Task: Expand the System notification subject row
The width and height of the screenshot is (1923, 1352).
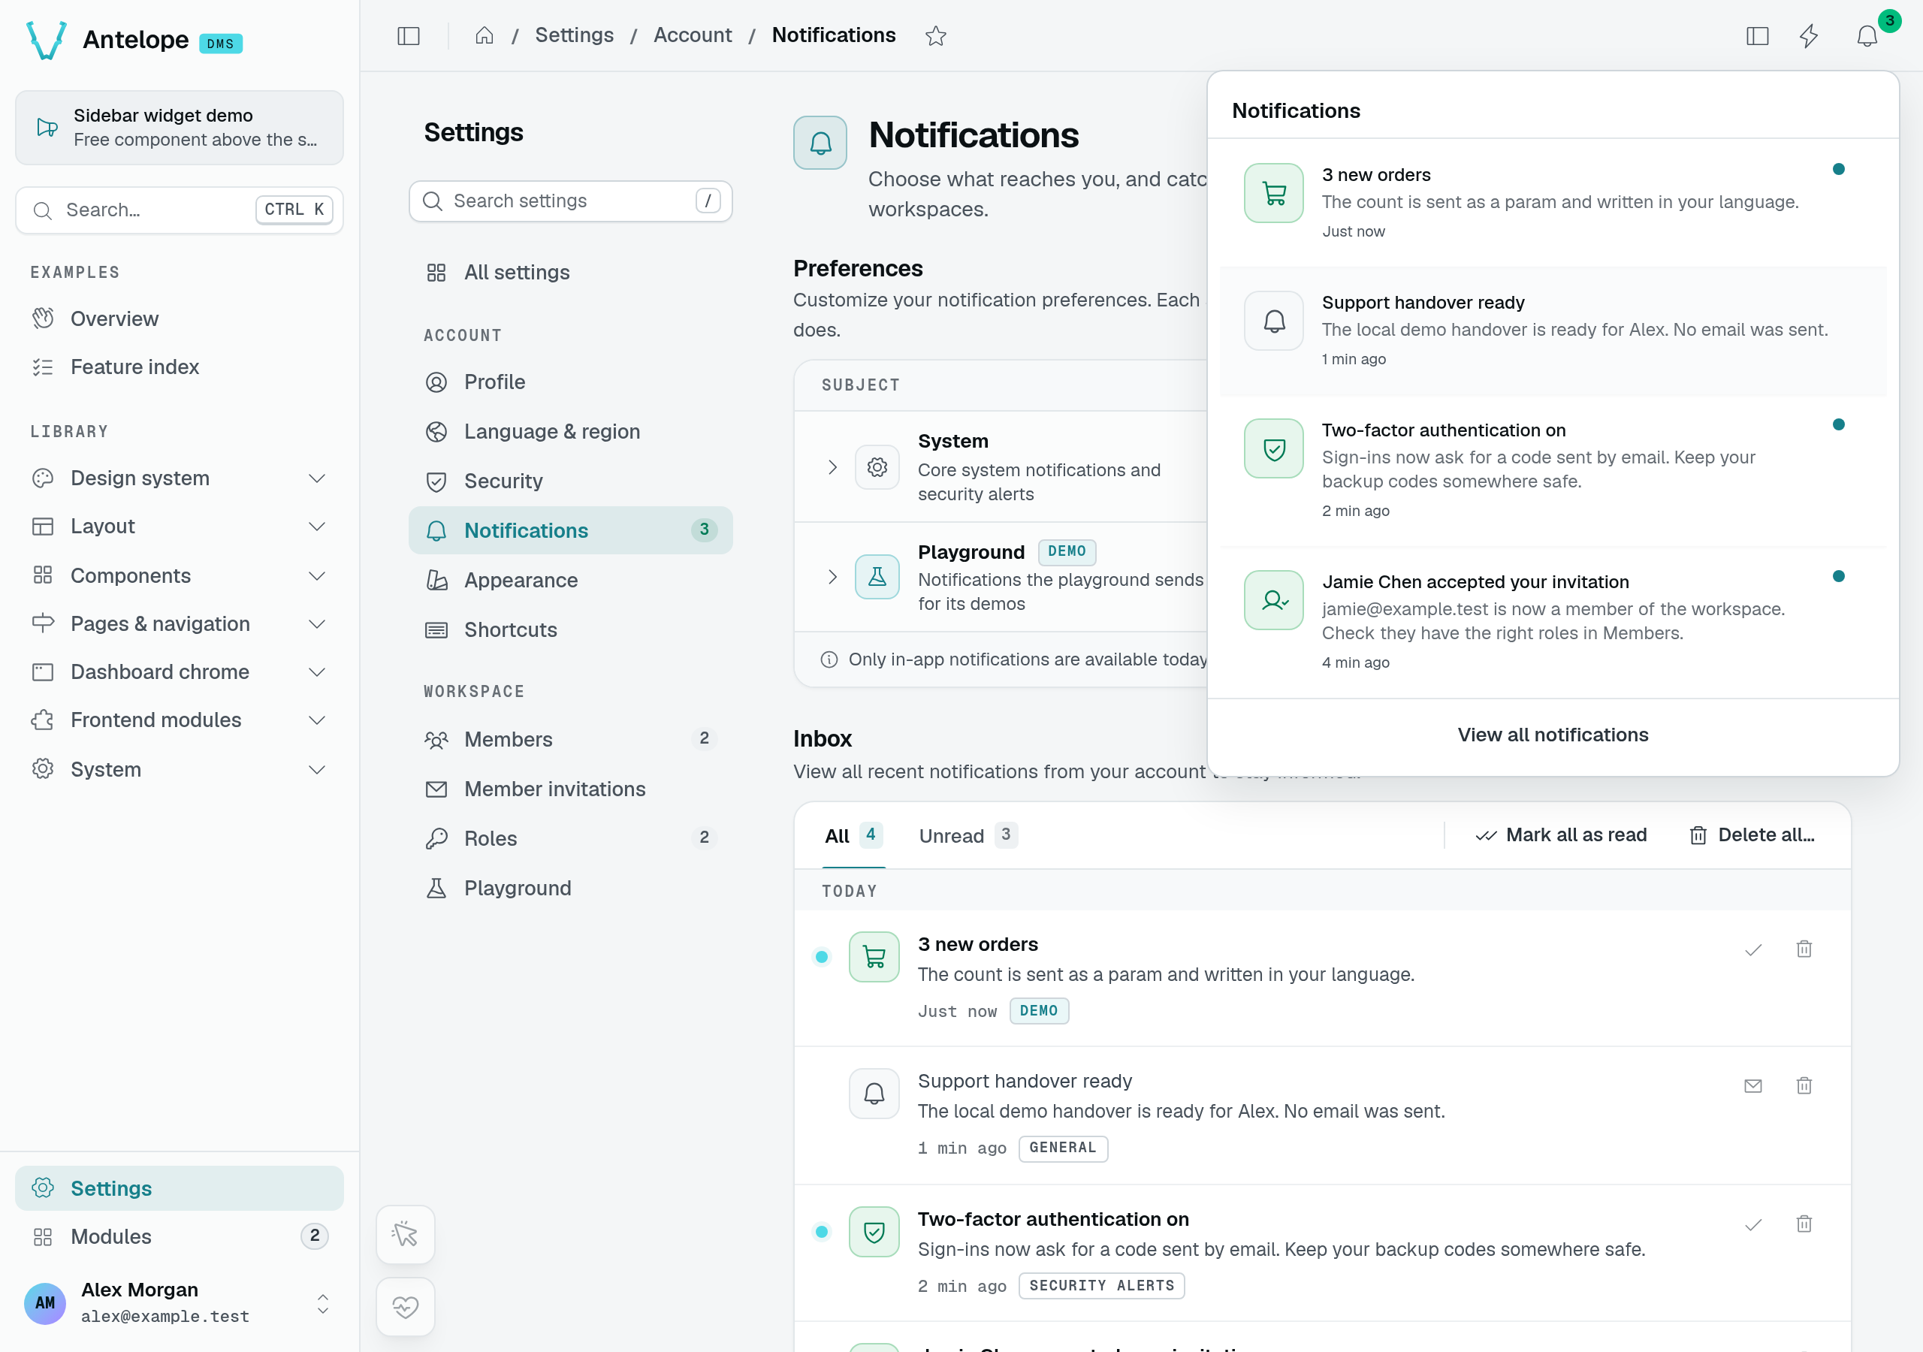Action: tap(832, 466)
